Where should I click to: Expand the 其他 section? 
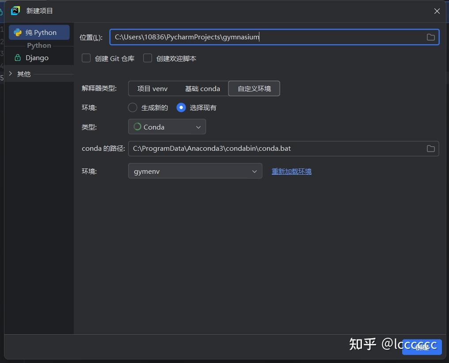click(11, 74)
